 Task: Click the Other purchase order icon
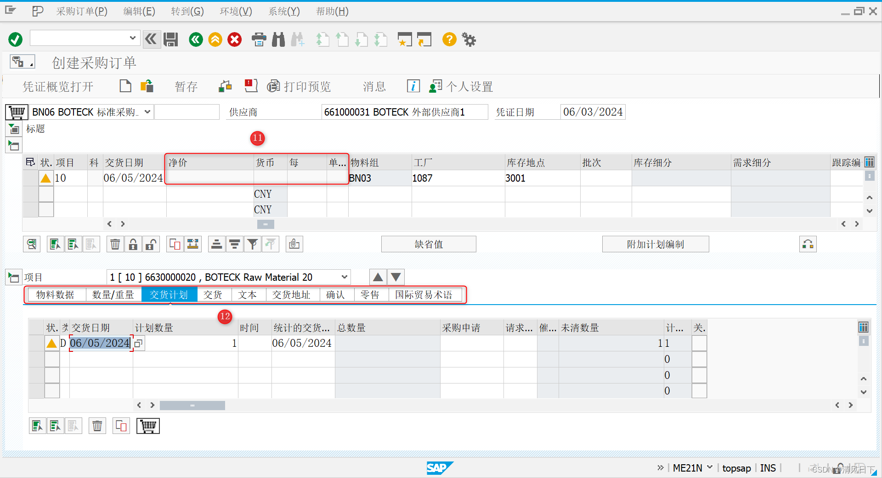click(x=147, y=86)
